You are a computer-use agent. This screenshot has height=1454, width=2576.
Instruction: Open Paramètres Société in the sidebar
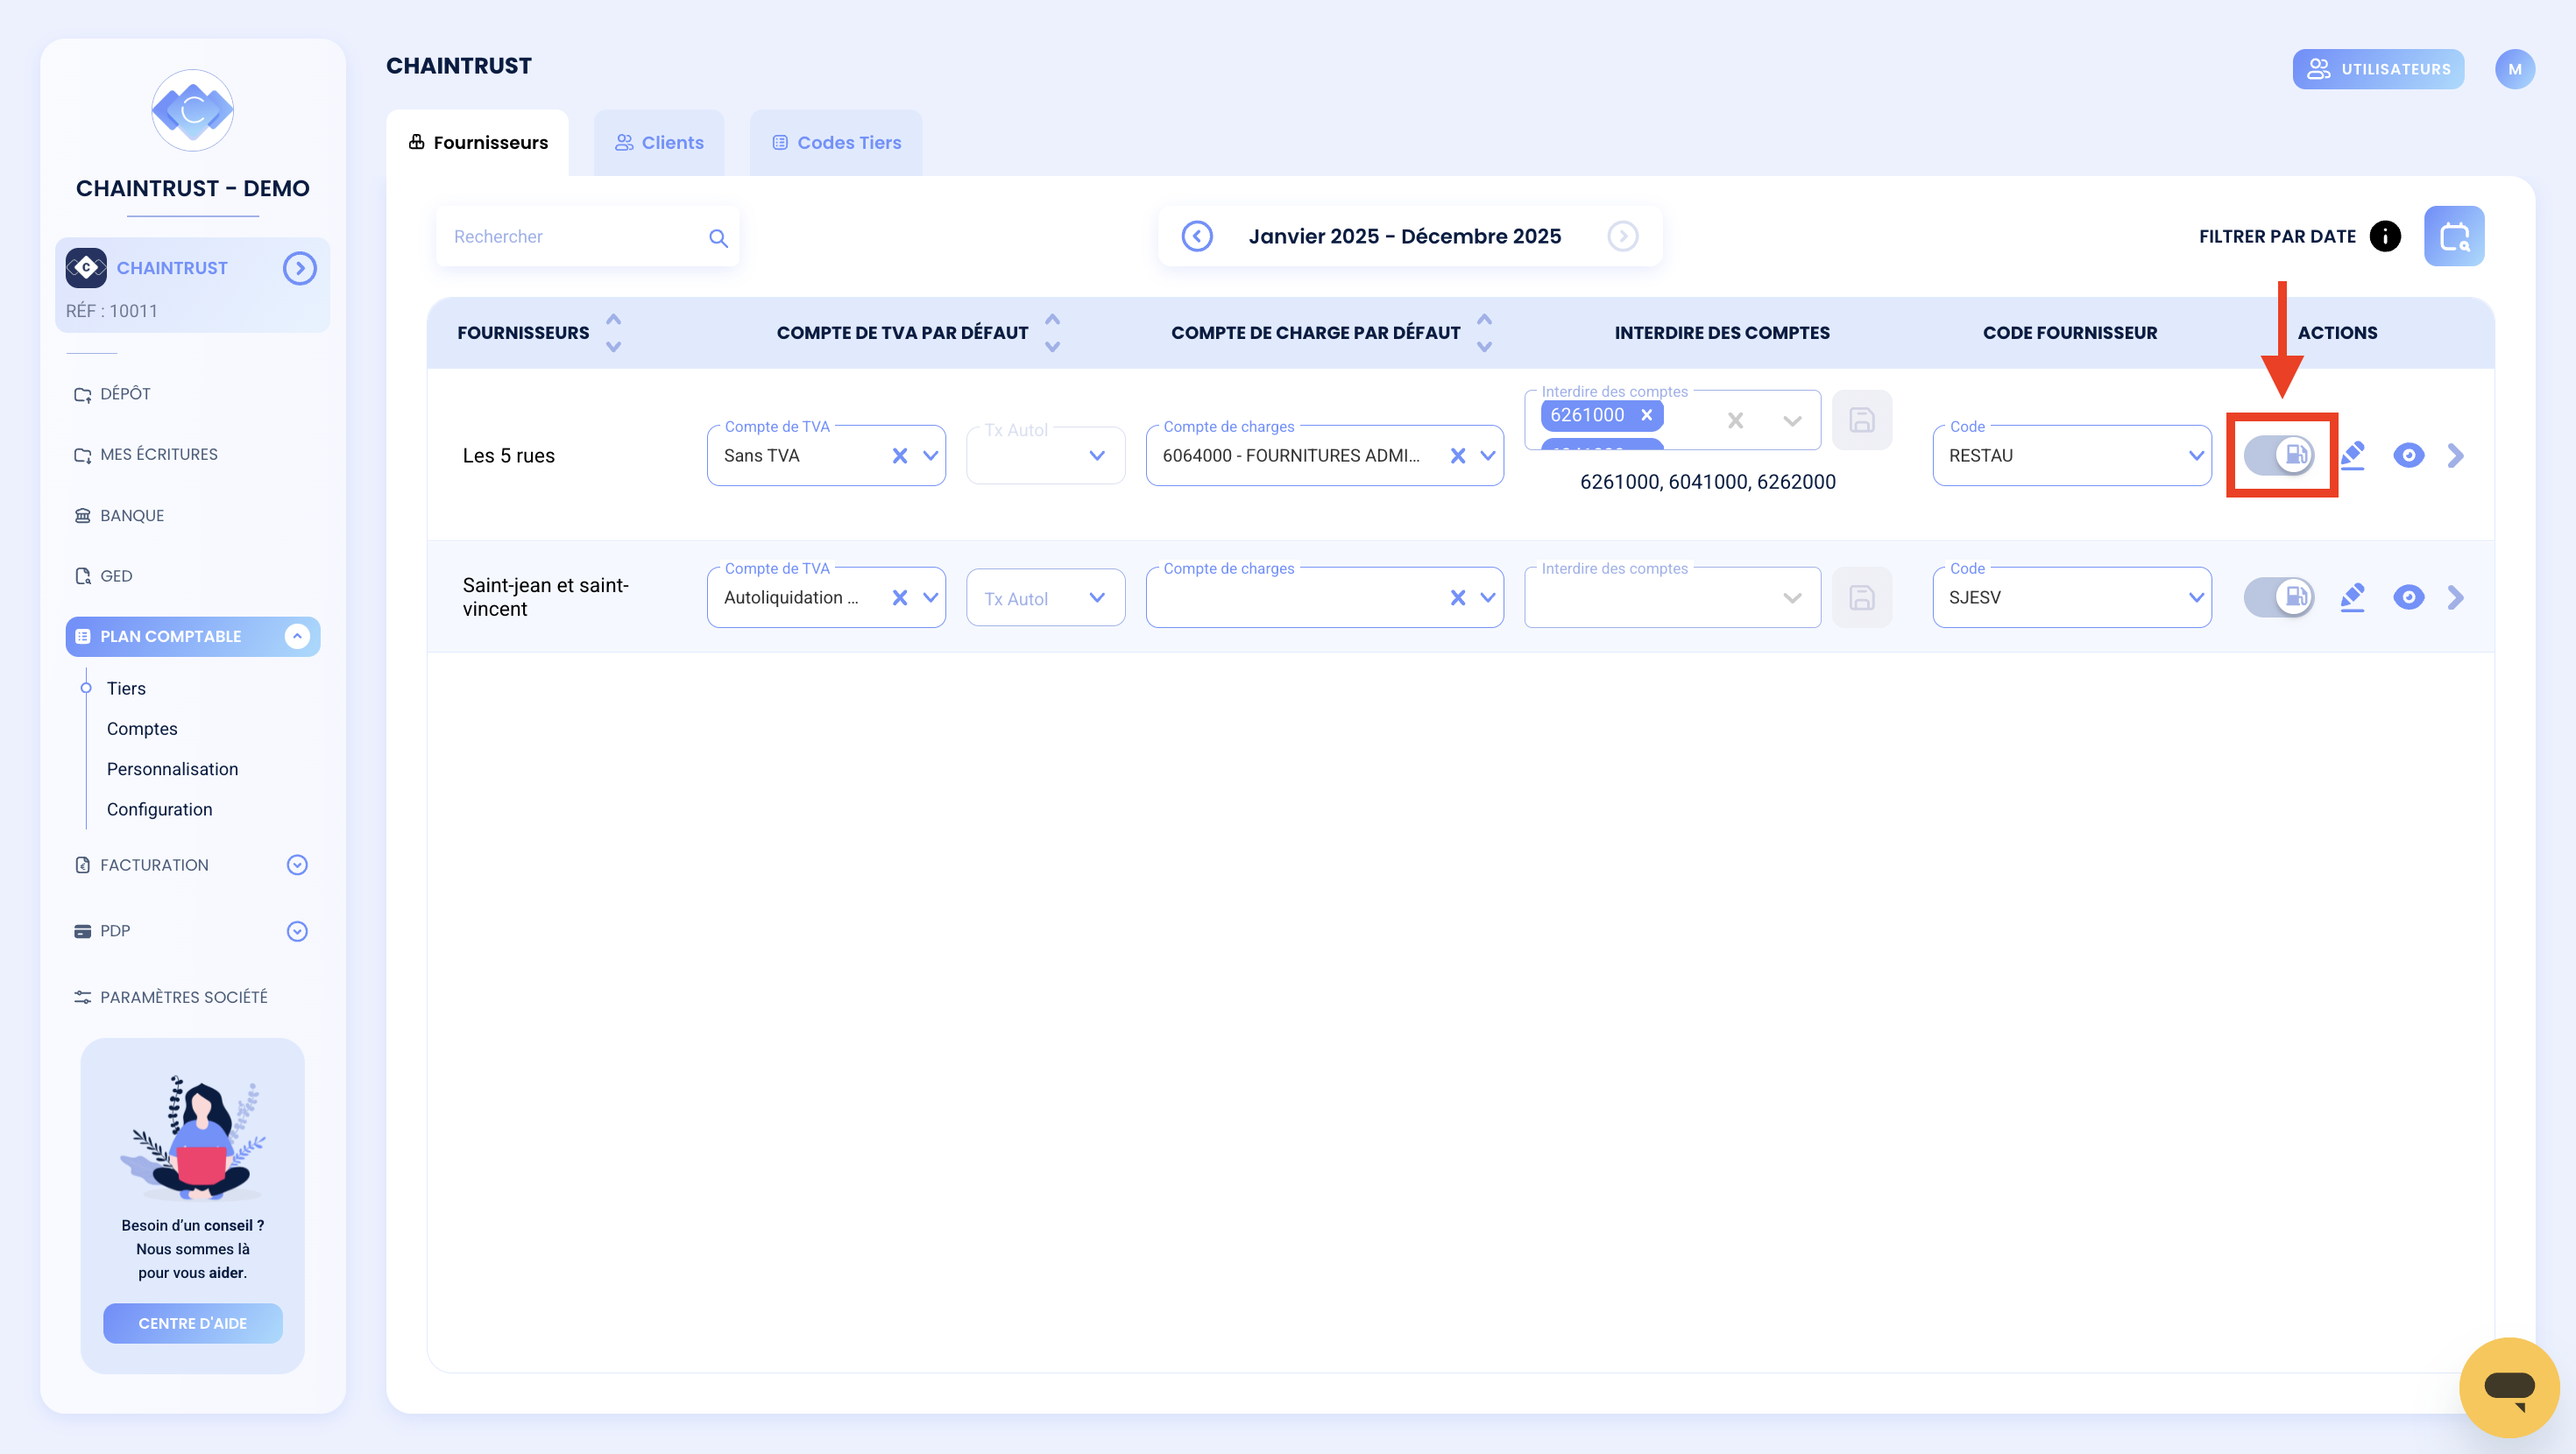171,997
